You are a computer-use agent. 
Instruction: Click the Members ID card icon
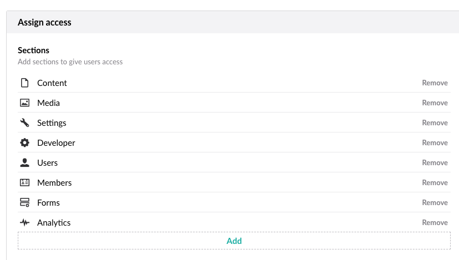pos(24,182)
